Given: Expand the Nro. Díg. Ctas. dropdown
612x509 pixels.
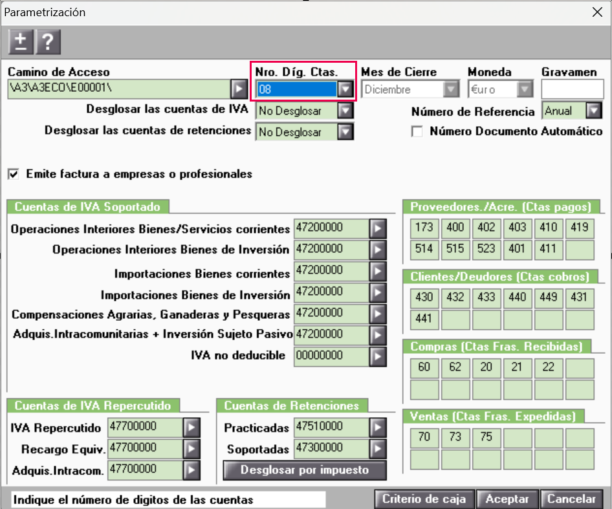Looking at the screenshot, I should [346, 89].
